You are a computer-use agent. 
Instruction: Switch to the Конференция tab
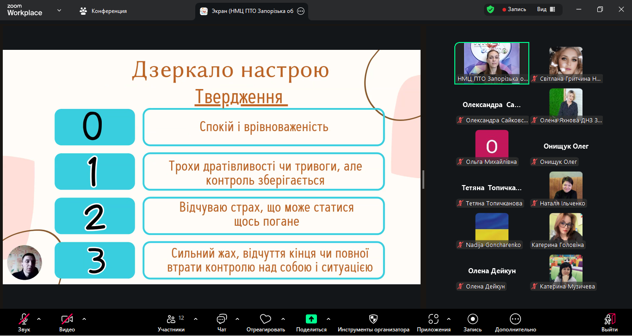click(103, 11)
